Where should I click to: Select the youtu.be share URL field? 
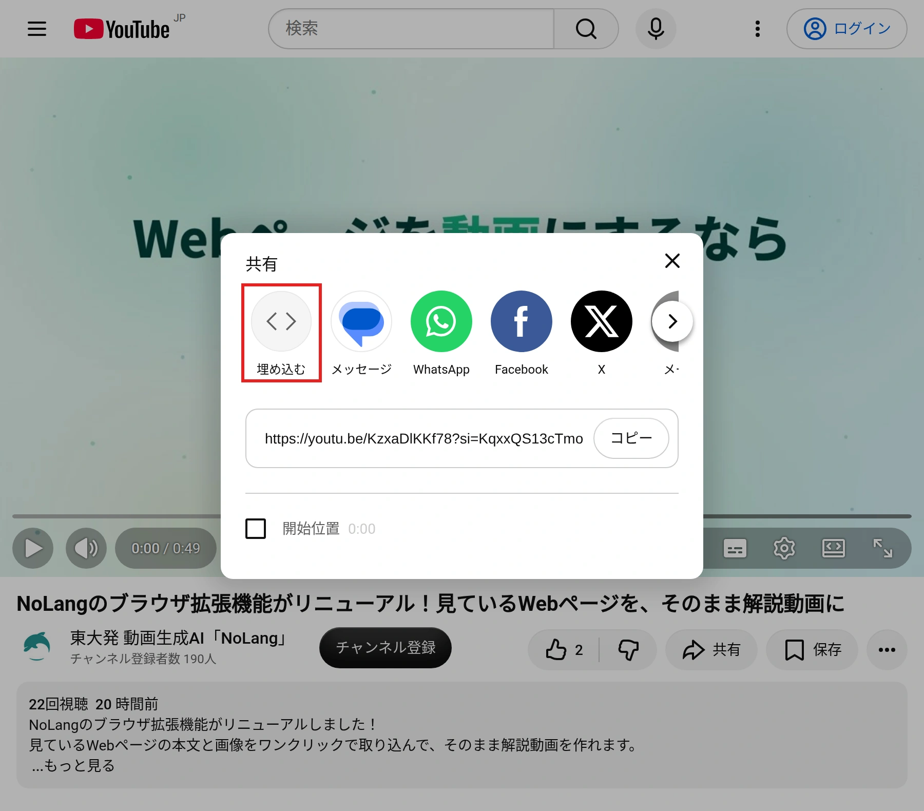[424, 438]
